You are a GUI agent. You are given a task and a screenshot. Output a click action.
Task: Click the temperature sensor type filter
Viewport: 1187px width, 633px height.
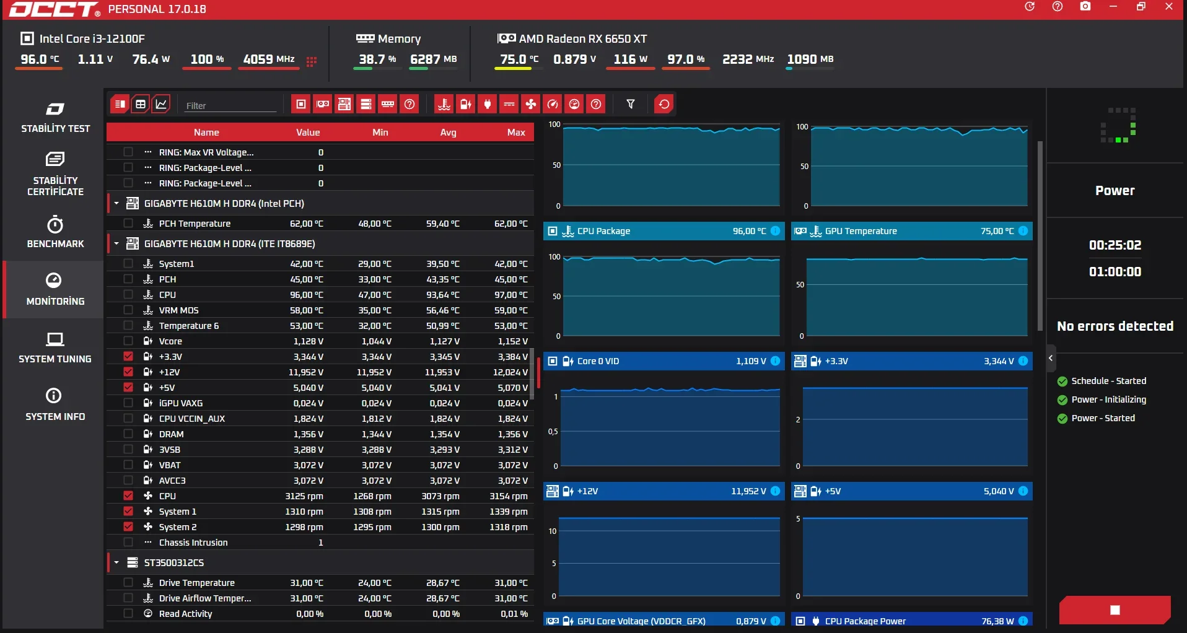point(444,104)
